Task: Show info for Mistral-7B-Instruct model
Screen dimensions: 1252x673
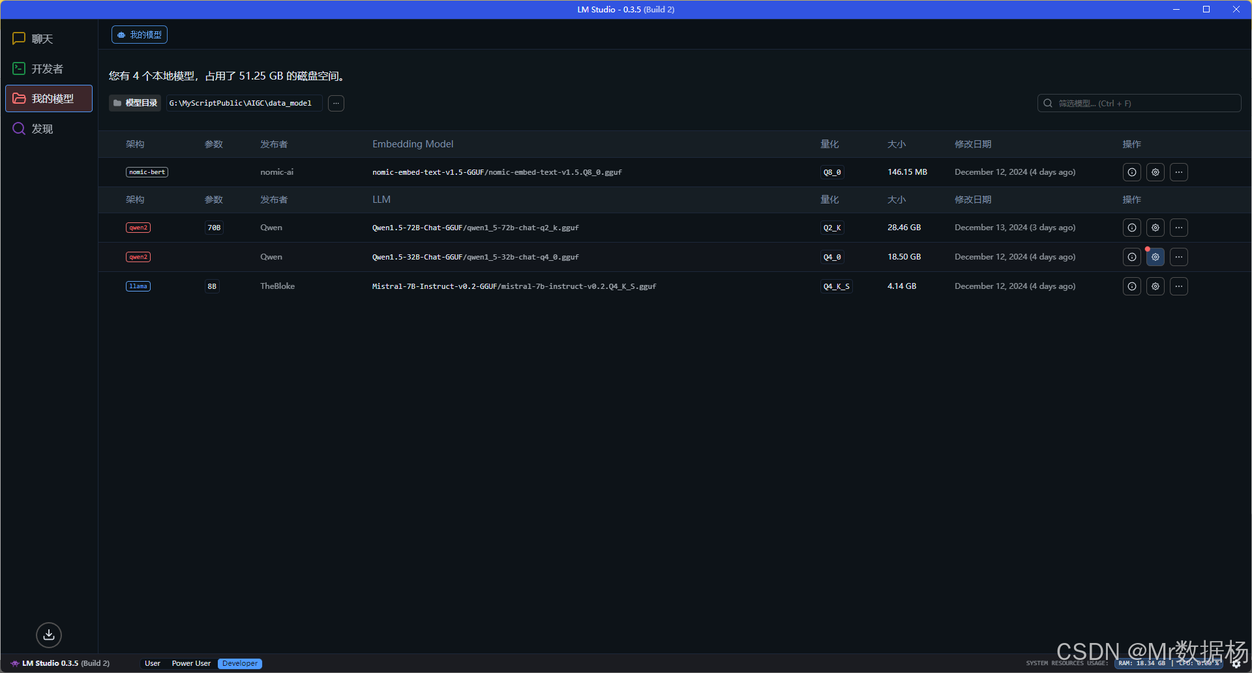Action: 1132,286
